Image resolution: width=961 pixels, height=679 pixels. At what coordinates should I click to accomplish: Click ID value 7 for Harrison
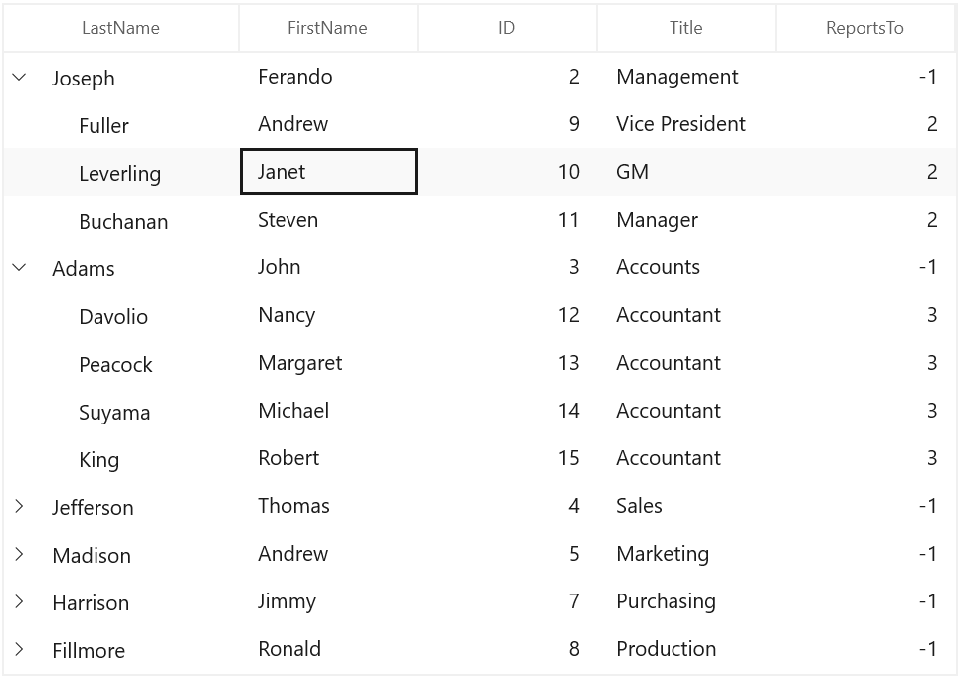(x=574, y=601)
